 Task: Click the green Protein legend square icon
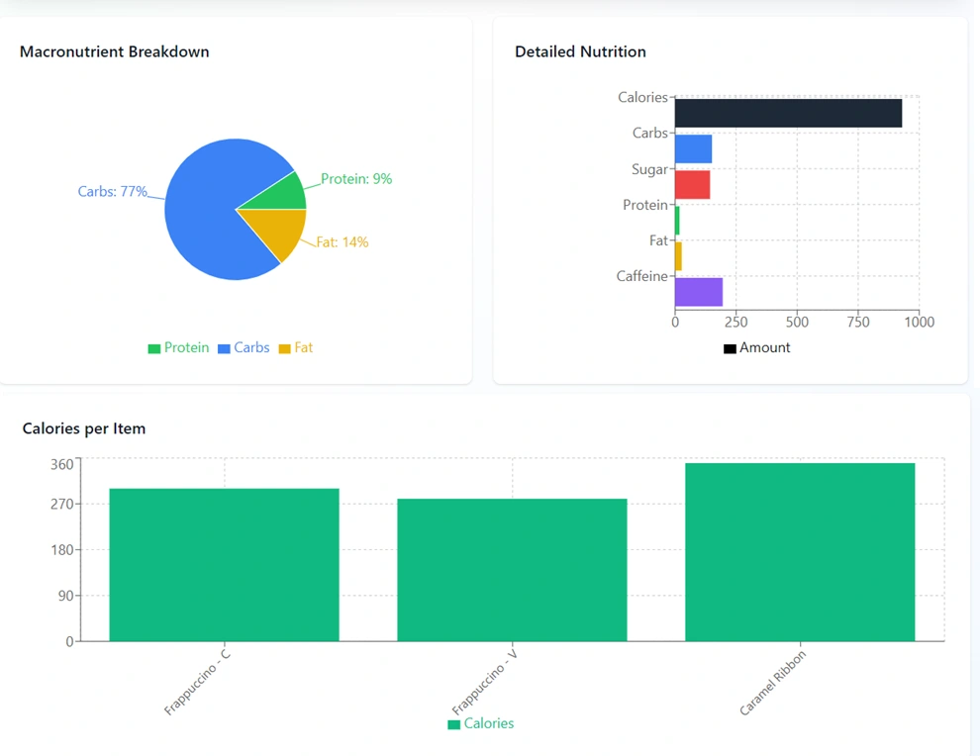(153, 348)
